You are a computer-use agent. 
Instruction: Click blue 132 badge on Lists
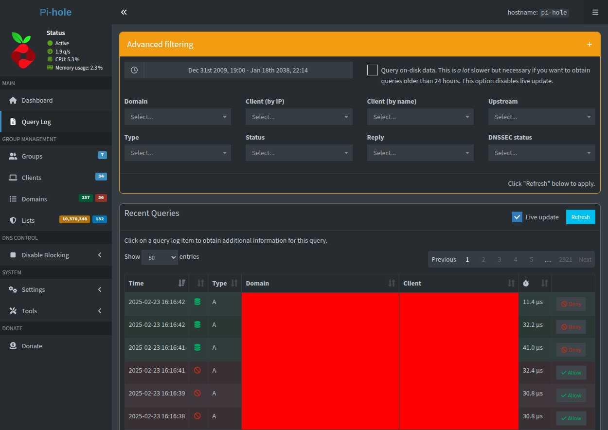click(100, 219)
